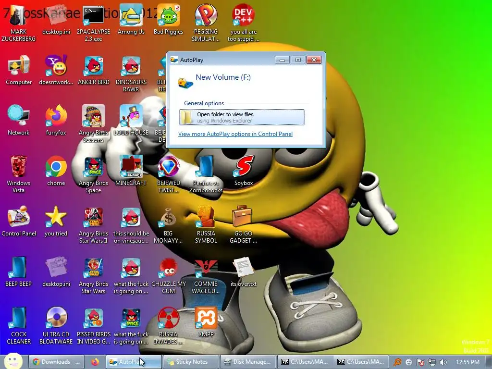492x369 pixels.
Task: Click the Action Center flag tray icon
Action: pos(420,362)
